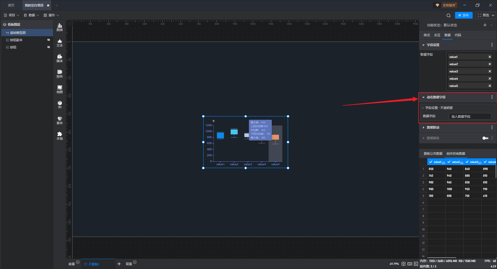The height and width of the screenshot is (269, 497).
Task: Open the 数据 menu in top toolbar
Action: pos(31,15)
